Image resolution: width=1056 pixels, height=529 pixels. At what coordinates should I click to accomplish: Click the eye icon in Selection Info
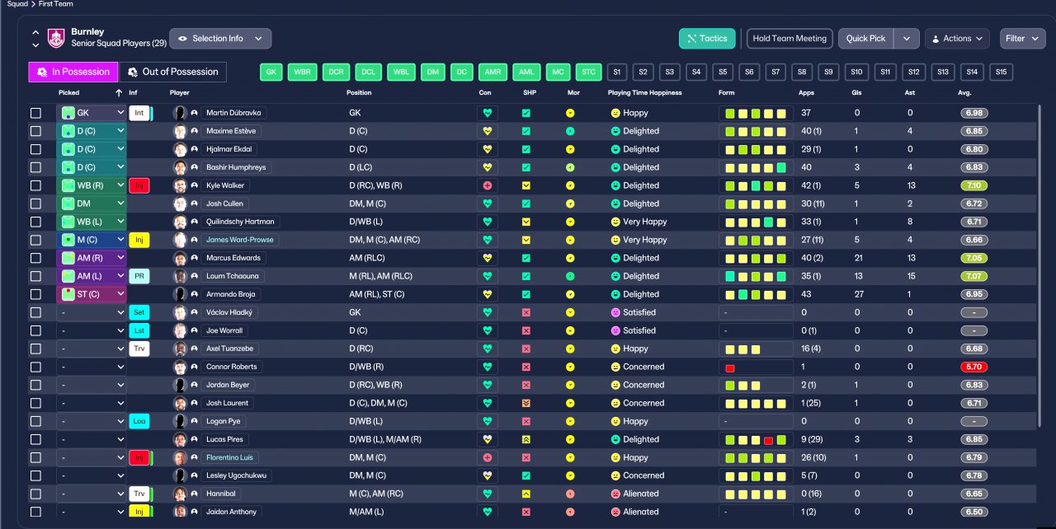click(x=182, y=39)
